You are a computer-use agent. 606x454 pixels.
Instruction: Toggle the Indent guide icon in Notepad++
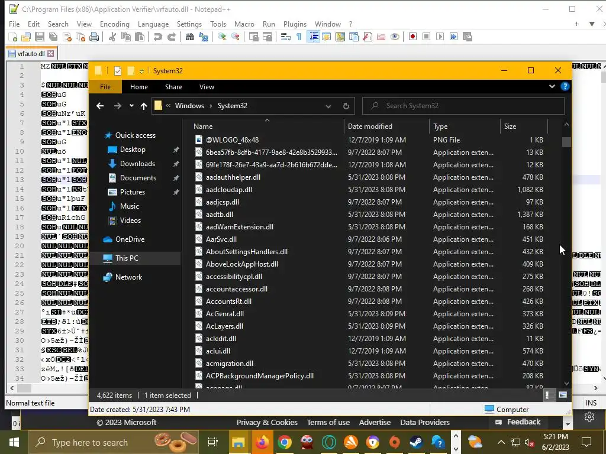[314, 37]
